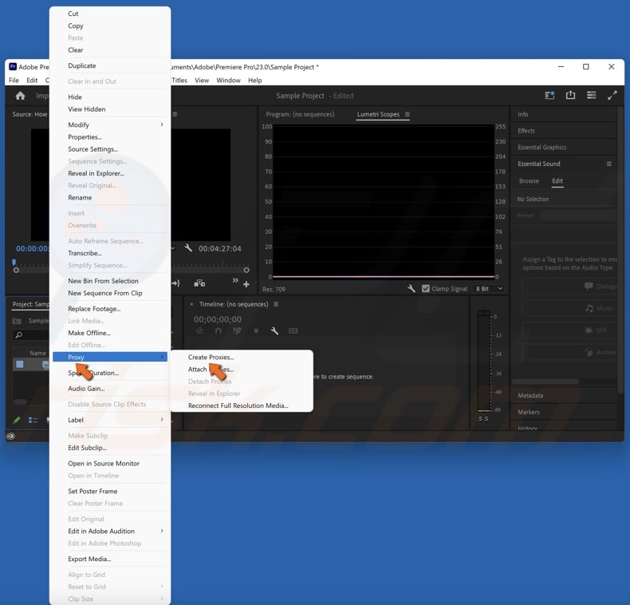Screen dimensions: 630x605
Task: Click the Timeline caption track options icon
Action: pyautogui.click(x=293, y=330)
